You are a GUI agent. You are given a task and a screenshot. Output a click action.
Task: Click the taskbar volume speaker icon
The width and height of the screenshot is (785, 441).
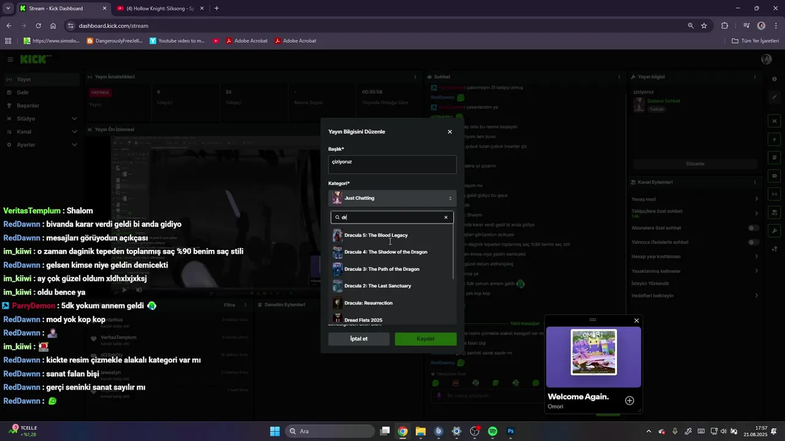click(723, 431)
